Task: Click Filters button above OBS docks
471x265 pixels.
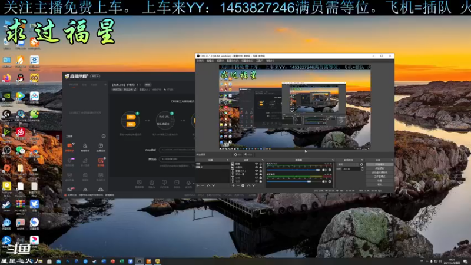Action: 248,154
